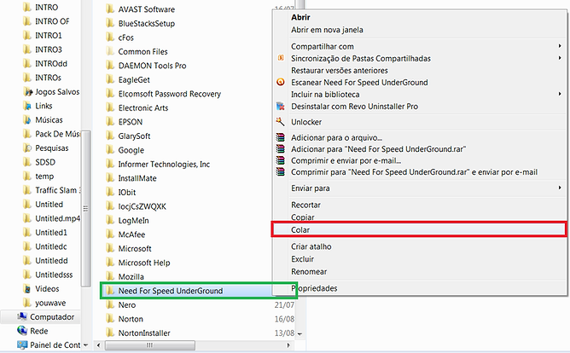Viewport: 570px width, 353px height.
Task: Click the Links folder icon
Action: point(27,106)
